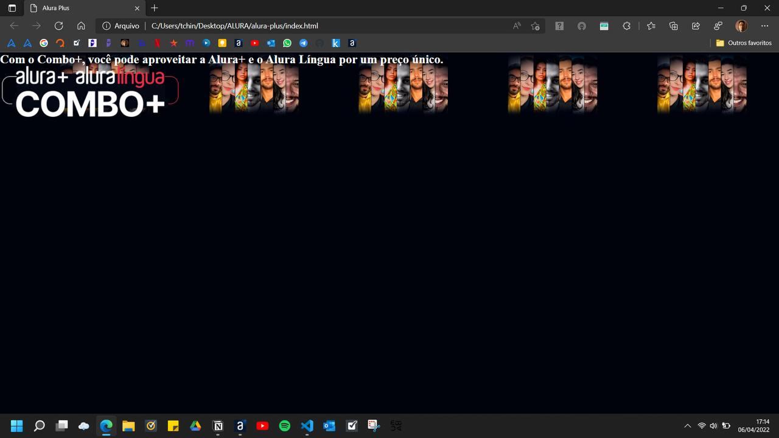The width and height of the screenshot is (779, 438).
Task: View site information Arquivo icon
Action: [121, 26]
